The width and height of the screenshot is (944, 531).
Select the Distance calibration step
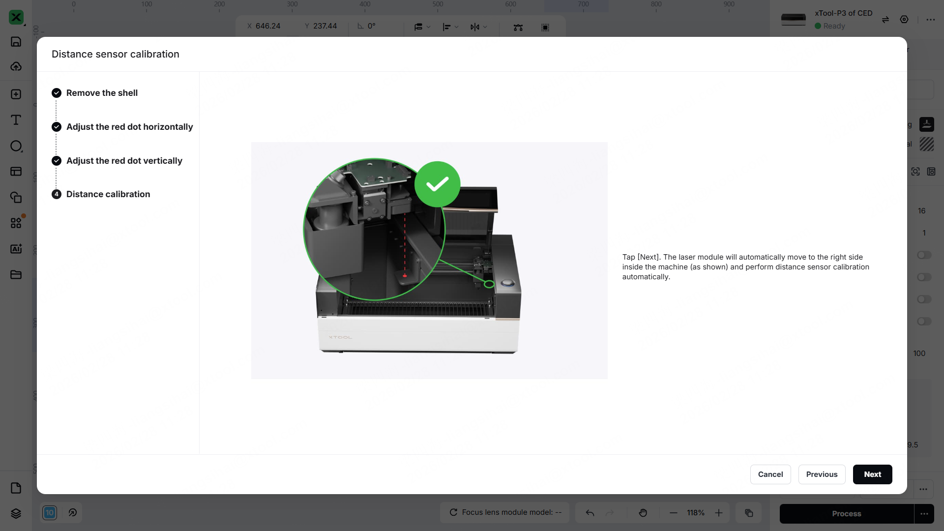pos(101,194)
